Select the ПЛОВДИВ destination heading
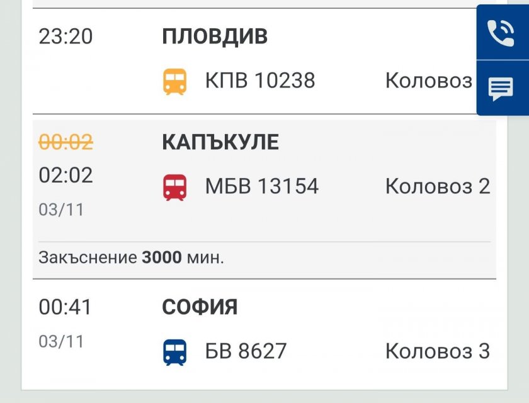This screenshot has width=529, height=403. click(x=215, y=37)
